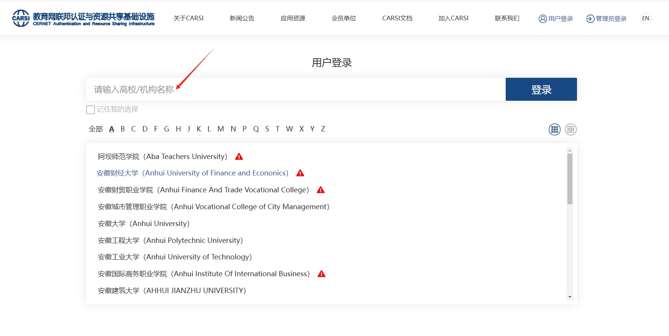Filter institutions by letter J
The image size is (669, 336).
(x=189, y=129)
